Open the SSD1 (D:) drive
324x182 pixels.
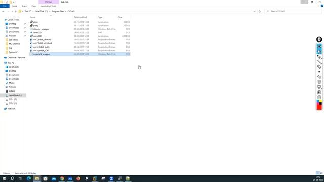(x=13, y=99)
